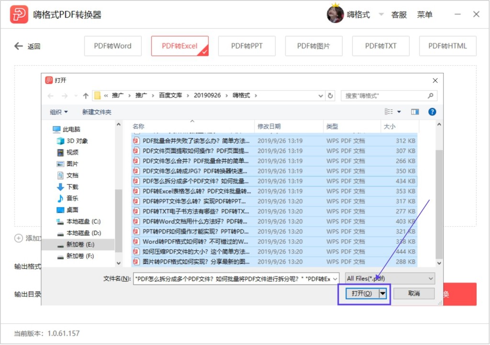Image resolution: width=490 pixels, height=345 pixels.
Task: Select file PDF转PPT文件怎么转
Action: click(x=274, y=201)
